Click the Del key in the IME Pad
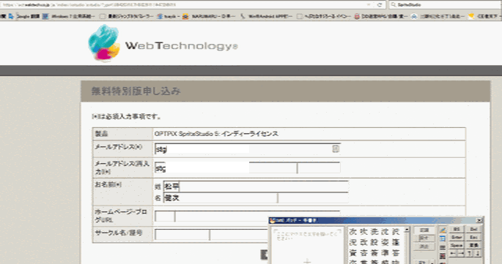This screenshot has width=502, height=264. tap(473, 230)
